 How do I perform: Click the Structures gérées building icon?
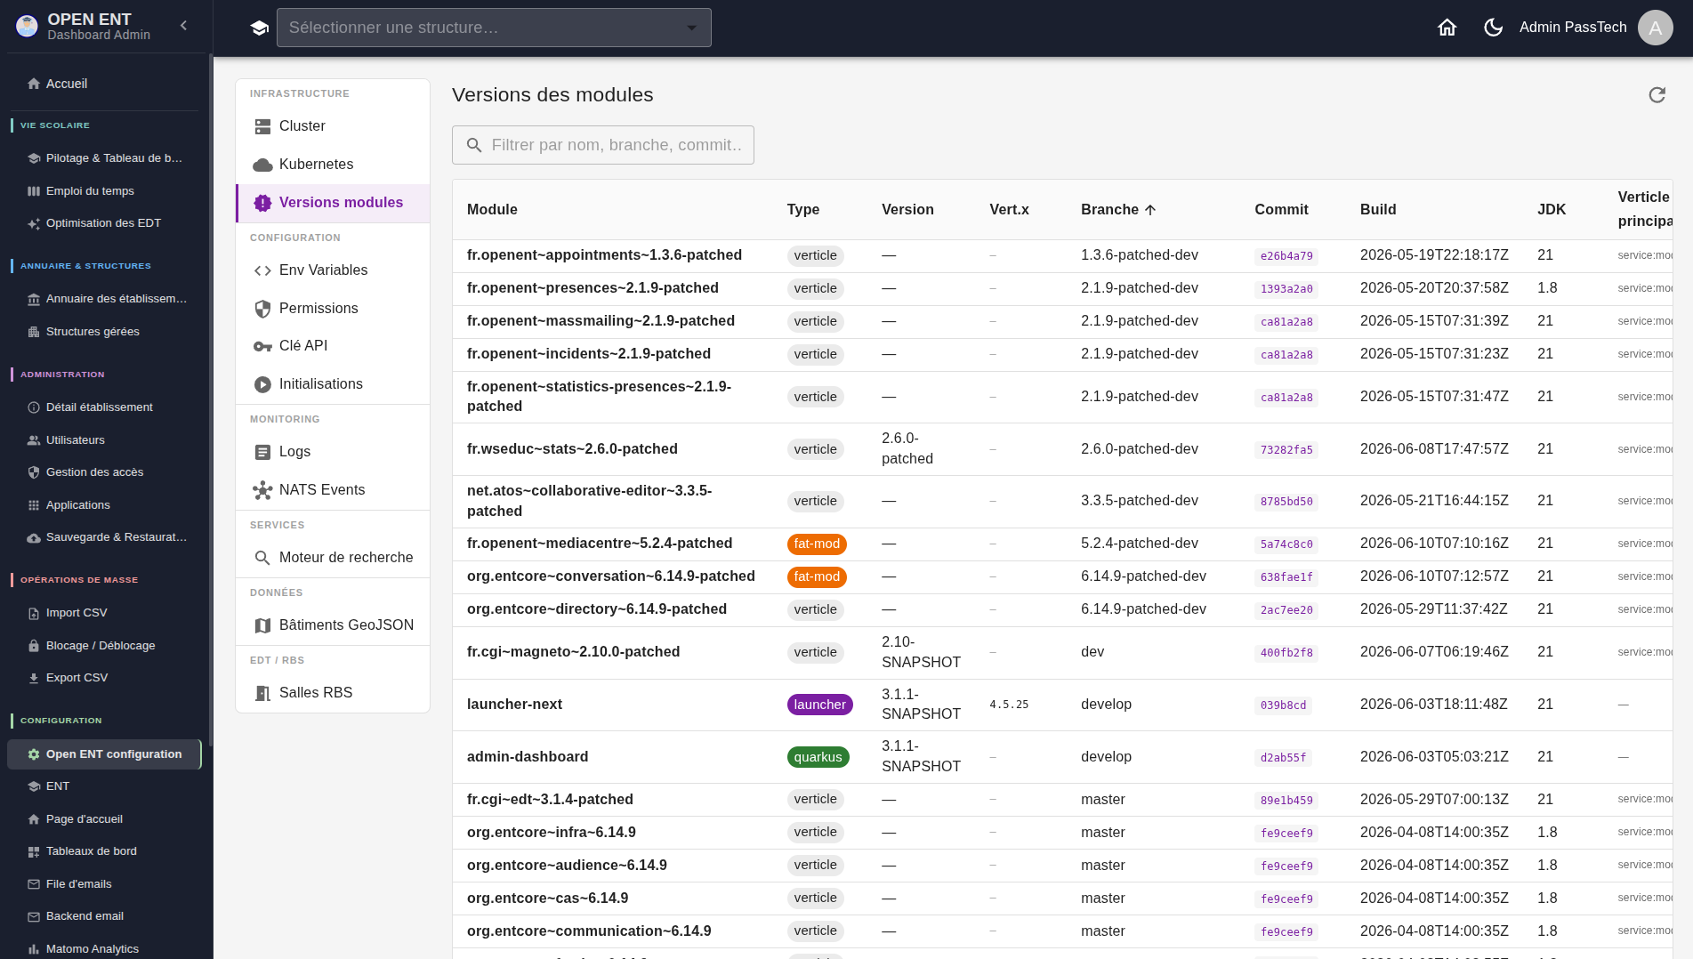(34, 332)
